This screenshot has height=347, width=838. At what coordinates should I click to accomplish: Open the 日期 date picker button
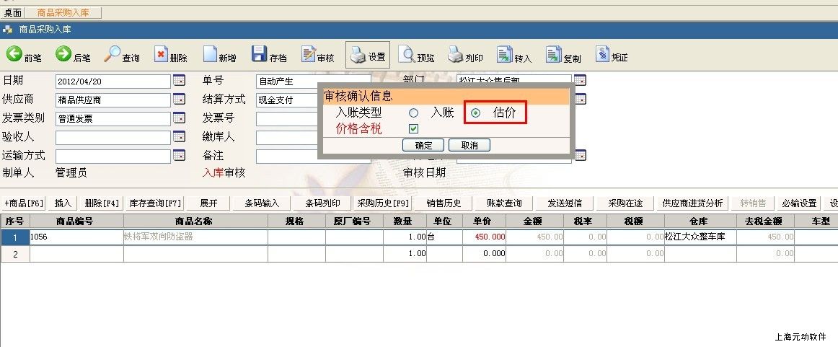[x=179, y=81]
